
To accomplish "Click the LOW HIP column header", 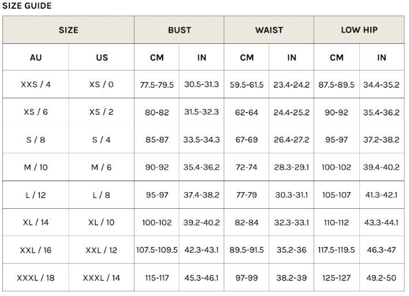I will [359, 30].
